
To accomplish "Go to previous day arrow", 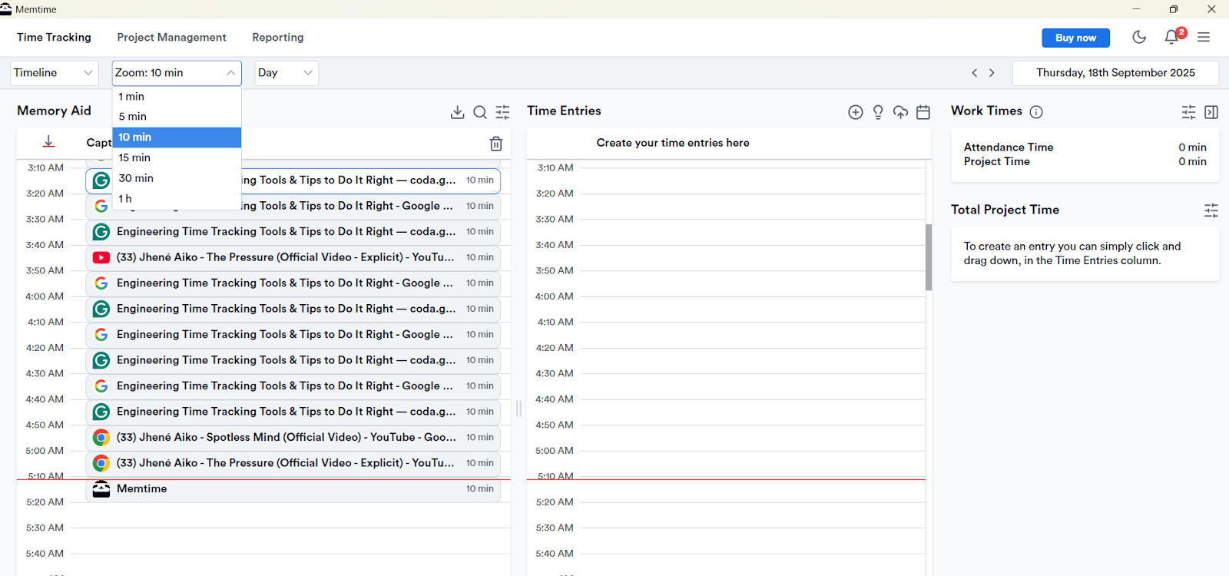I will (x=975, y=73).
